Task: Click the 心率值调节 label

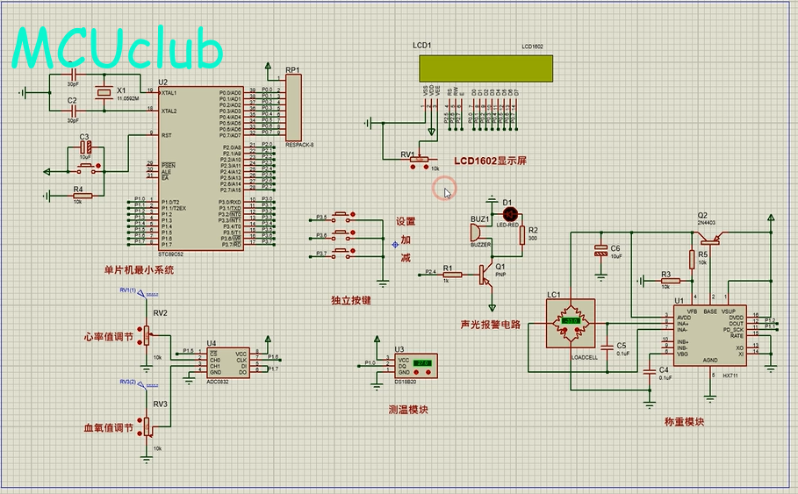Action: coord(108,337)
